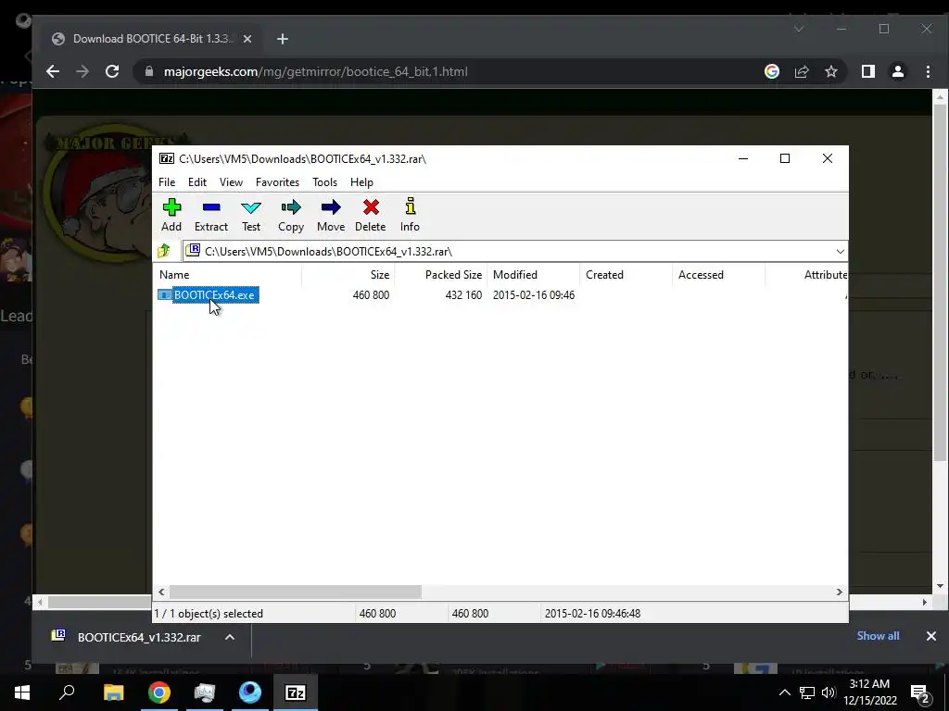This screenshot has height=711, width=949.
Task: Open the Windows Start menu
Action: click(22, 692)
